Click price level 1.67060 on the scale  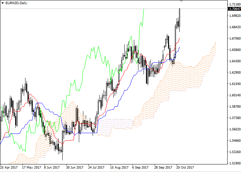tap(235, 39)
